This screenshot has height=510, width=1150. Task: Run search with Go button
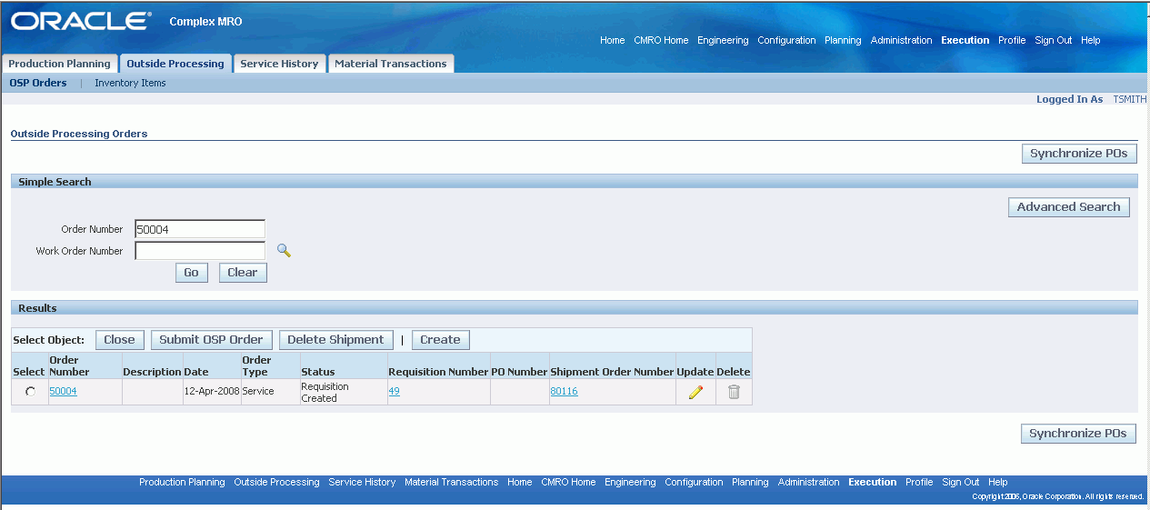[191, 273]
